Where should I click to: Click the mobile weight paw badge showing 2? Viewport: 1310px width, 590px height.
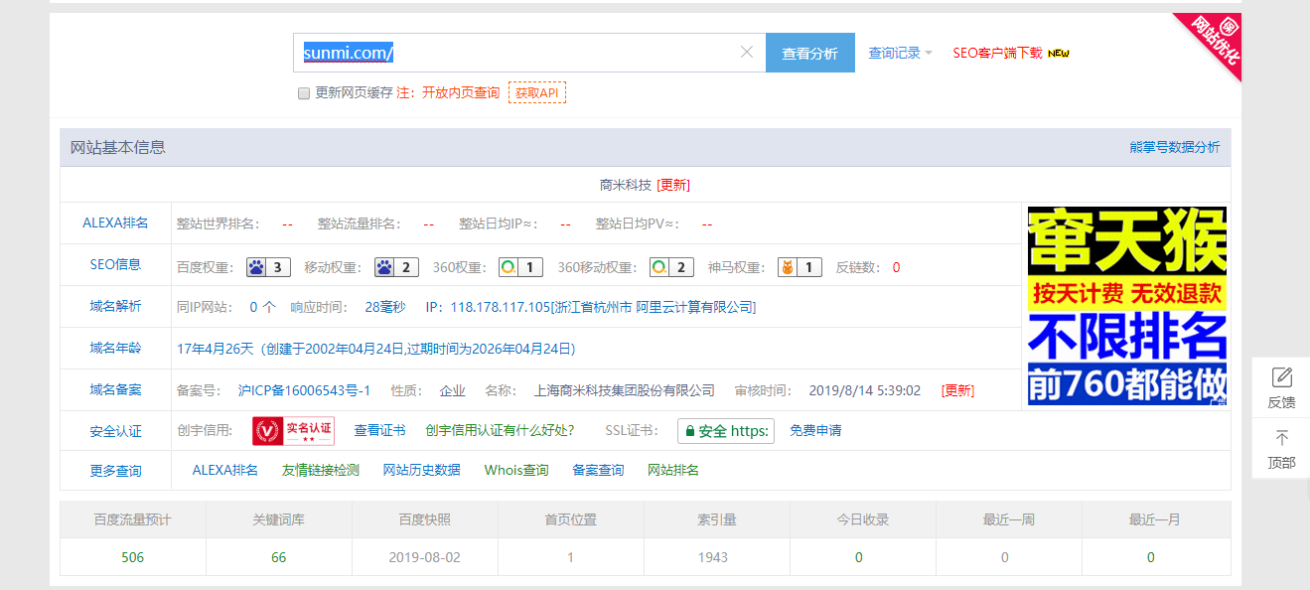(x=396, y=266)
